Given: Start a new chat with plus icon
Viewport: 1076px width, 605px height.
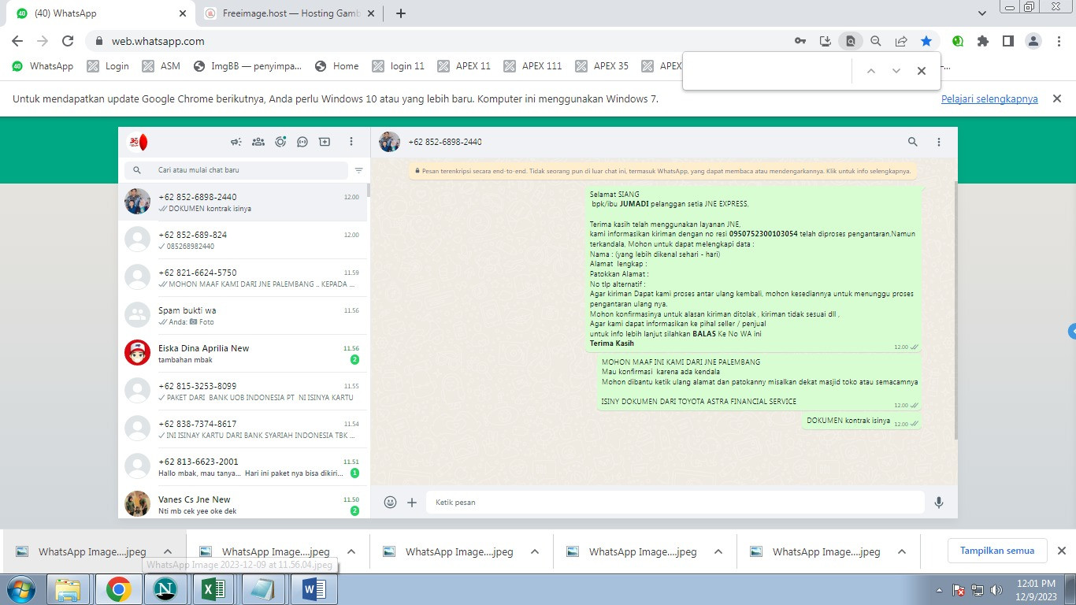Looking at the screenshot, I should pyautogui.click(x=325, y=142).
